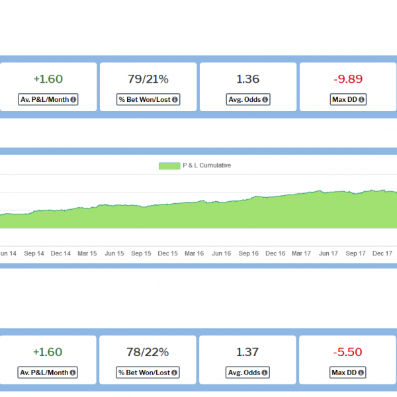
Task: Show Max DD info tooltip under -9.89
Action: [362, 100]
